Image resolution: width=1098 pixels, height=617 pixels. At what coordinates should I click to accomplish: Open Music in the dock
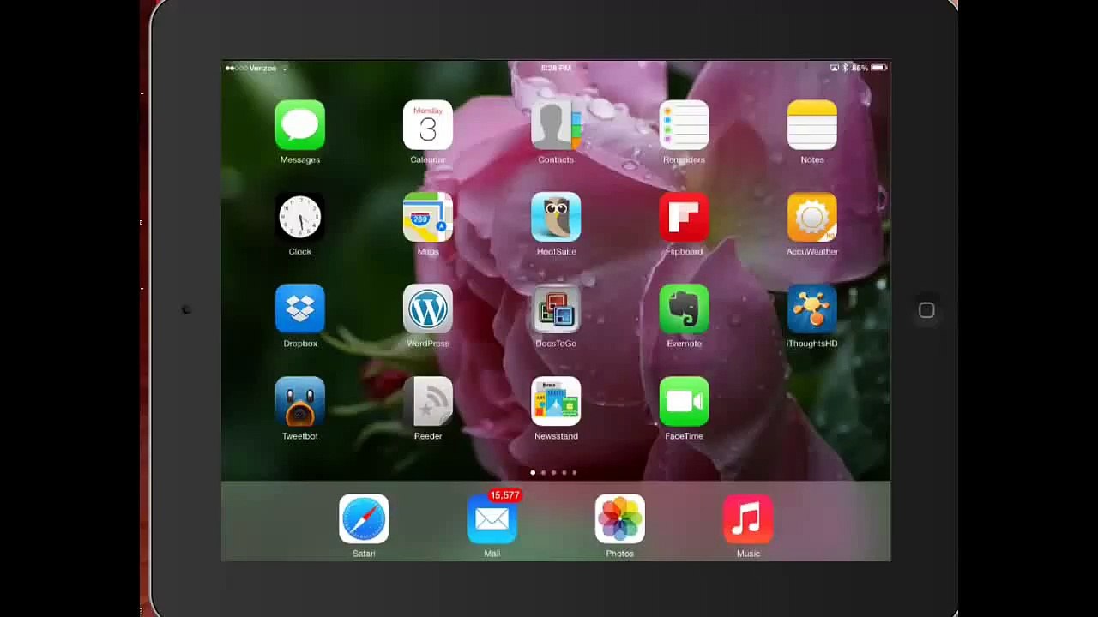point(748,519)
